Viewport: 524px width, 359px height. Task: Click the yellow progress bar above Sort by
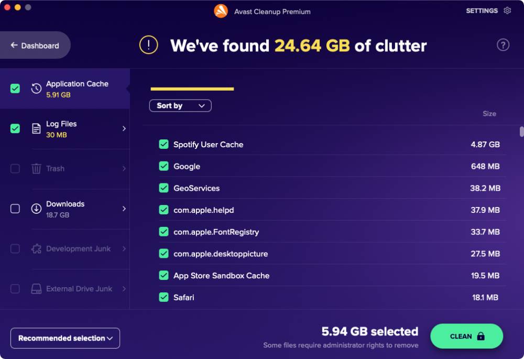click(x=192, y=88)
